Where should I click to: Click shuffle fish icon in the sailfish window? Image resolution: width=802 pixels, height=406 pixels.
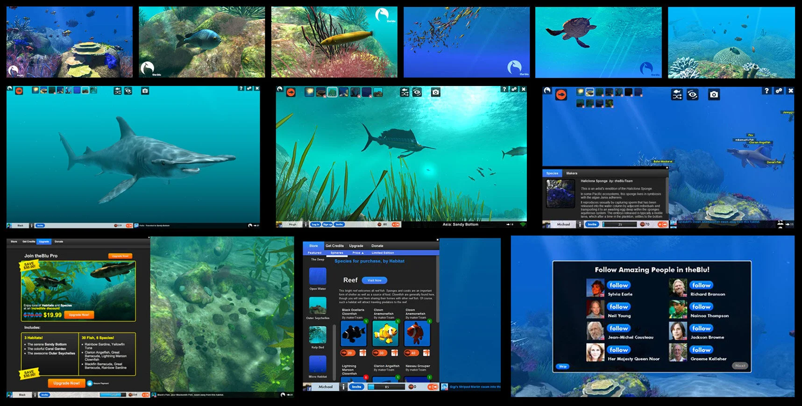(x=405, y=93)
